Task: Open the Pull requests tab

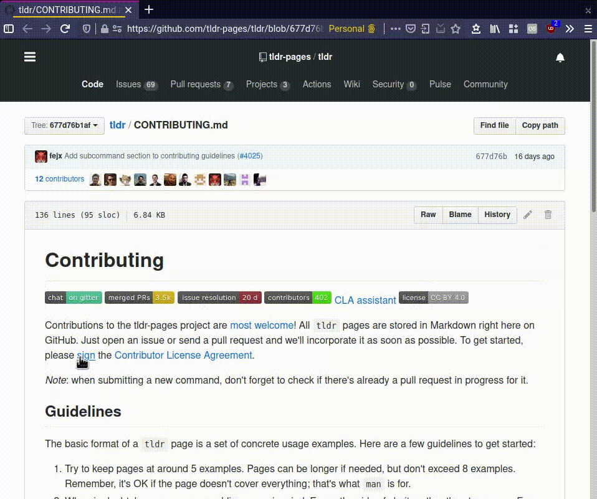Action: [x=201, y=84]
